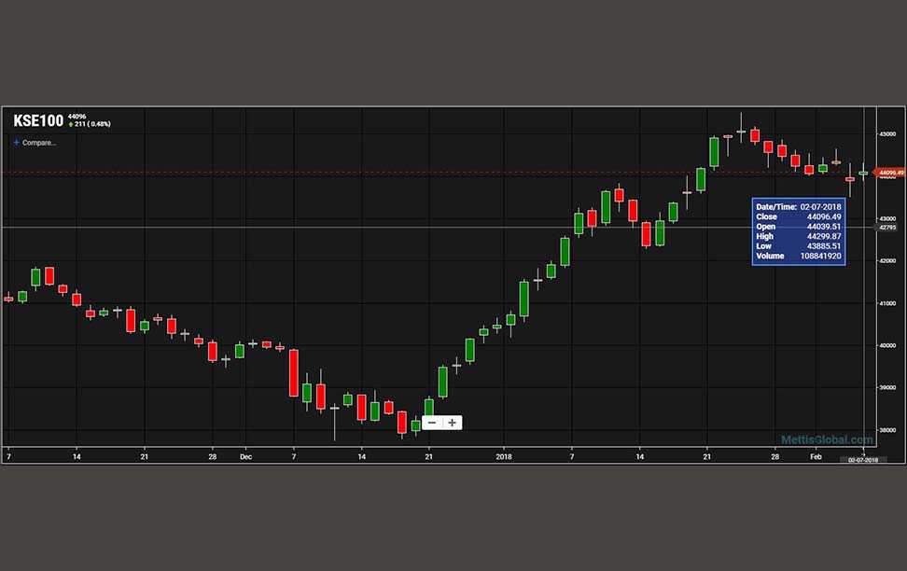Click the 45000 price axis label

(x=887, y=133)
